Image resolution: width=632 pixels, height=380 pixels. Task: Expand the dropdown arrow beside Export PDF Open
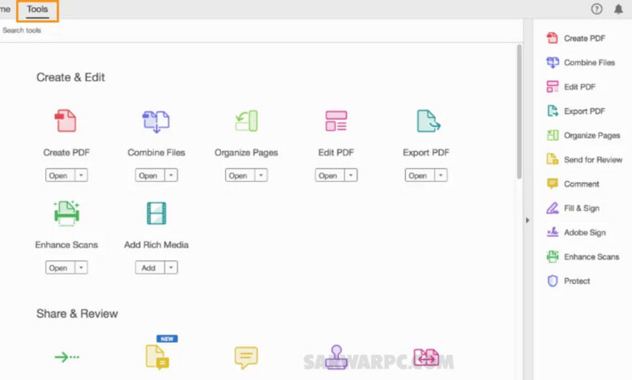pos(441,175)
